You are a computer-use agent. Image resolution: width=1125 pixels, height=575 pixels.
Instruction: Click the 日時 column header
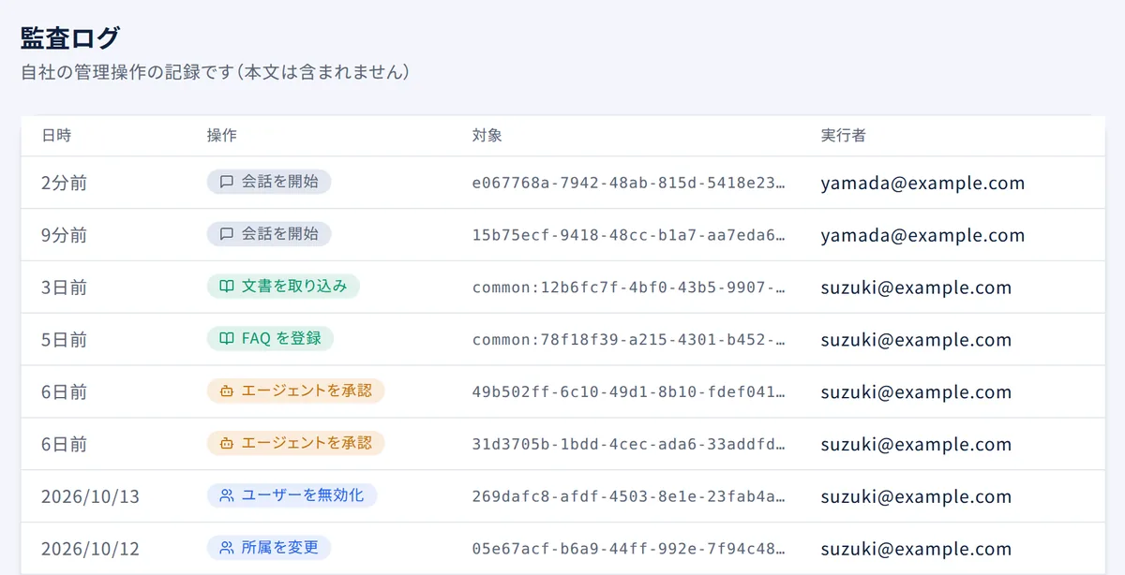tap(56, 136)
